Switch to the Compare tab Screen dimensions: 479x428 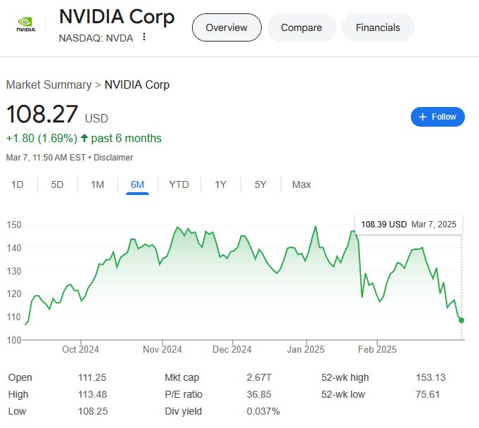pyautogui.click(x=301, y=27)
